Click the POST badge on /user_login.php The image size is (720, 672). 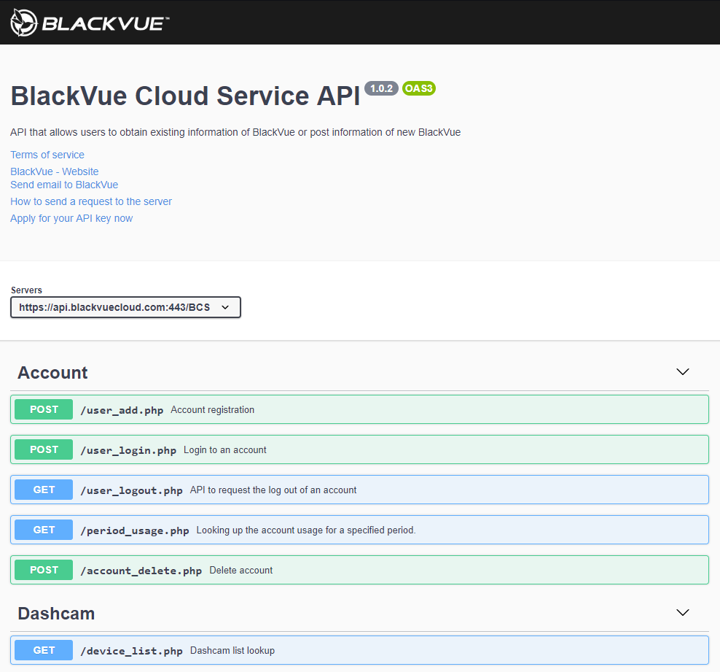click(43, 449)
